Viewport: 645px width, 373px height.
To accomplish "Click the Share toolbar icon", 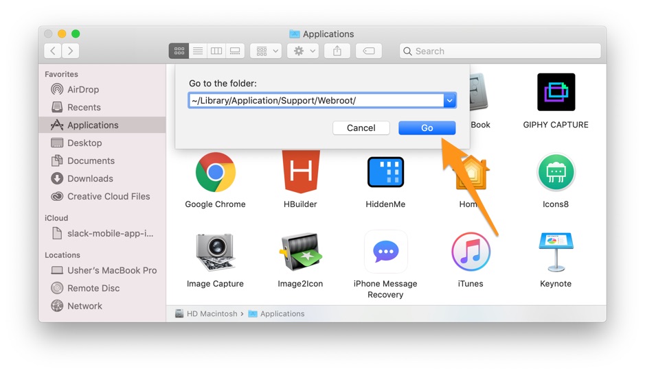I will [337, 51].
